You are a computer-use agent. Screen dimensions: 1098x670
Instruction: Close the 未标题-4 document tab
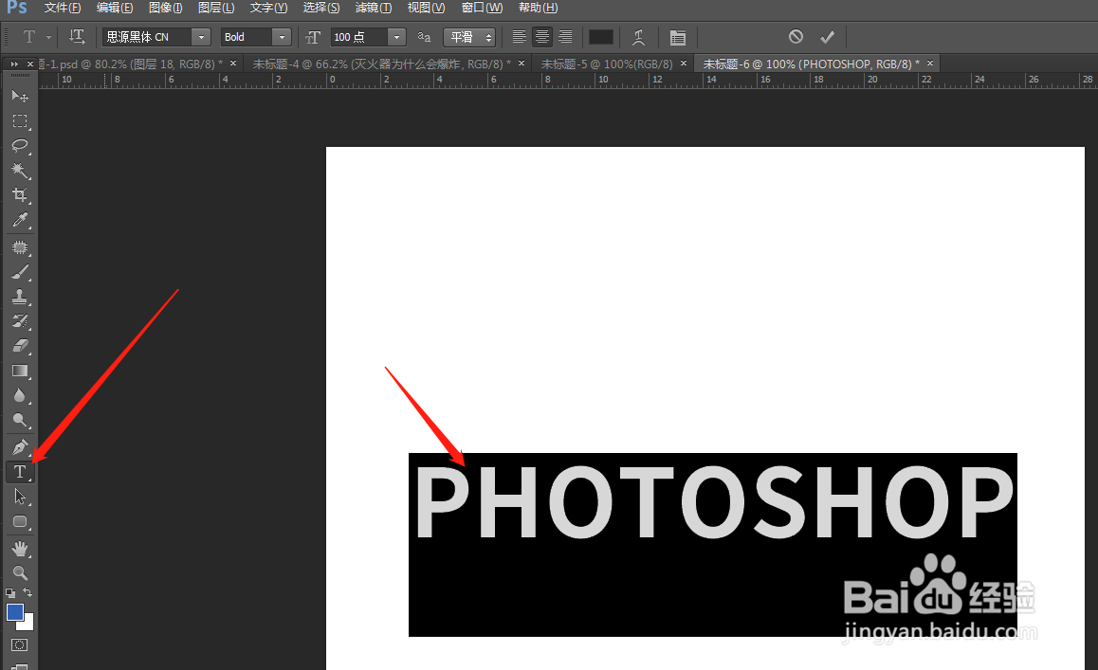[521, 63]
